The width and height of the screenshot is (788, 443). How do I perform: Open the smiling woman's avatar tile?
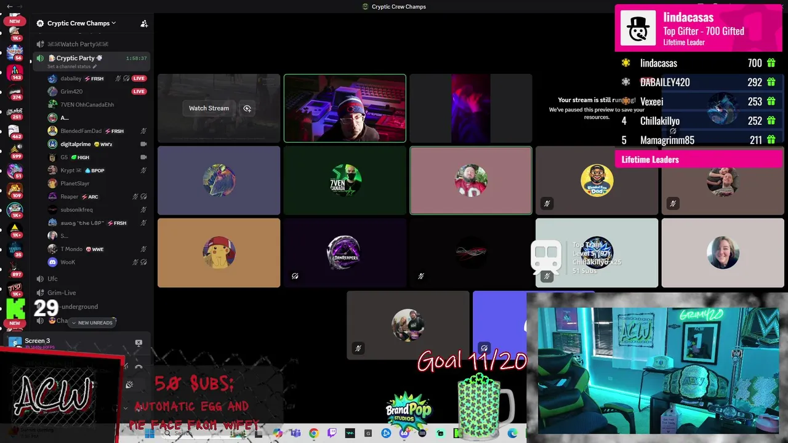723,253
